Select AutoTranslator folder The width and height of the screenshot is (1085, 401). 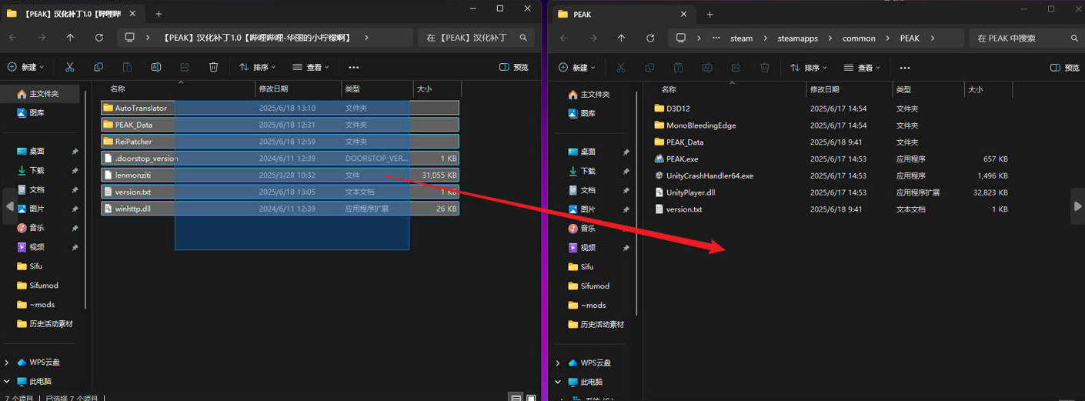pyautogui.click(x=280, y=108)
